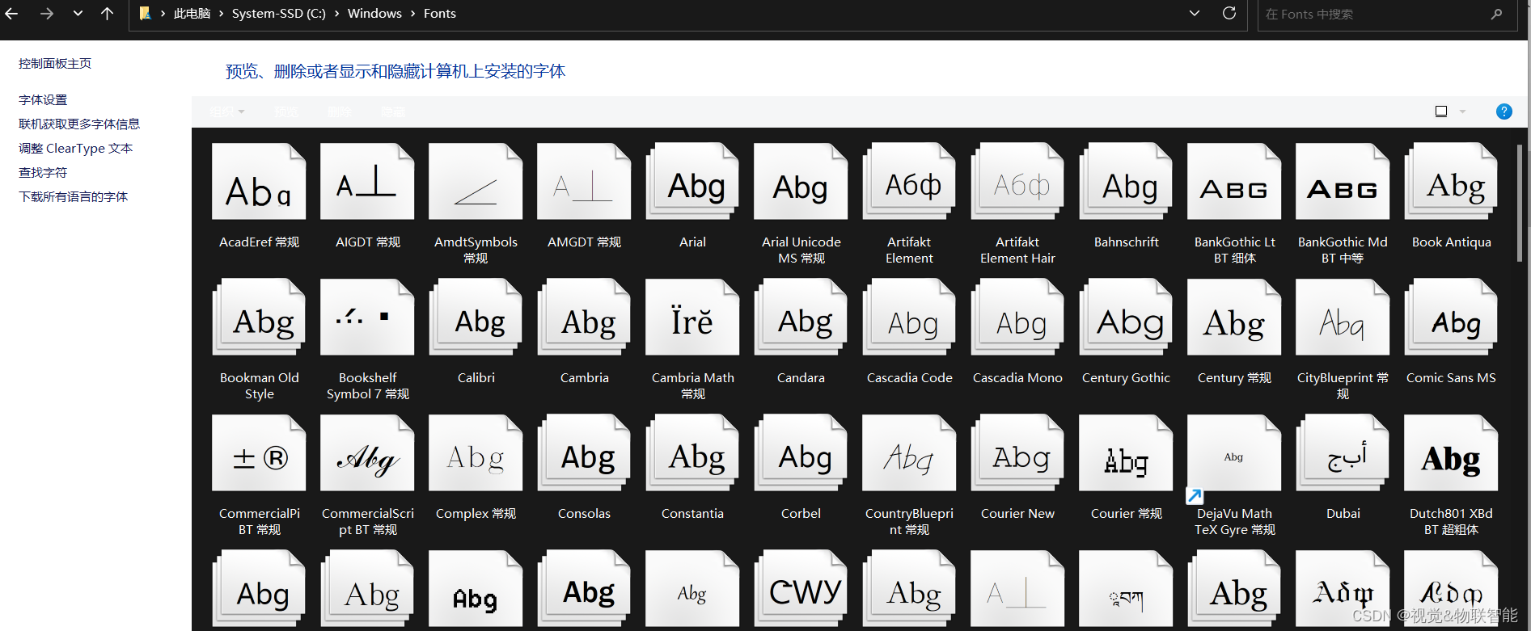The image size is (1531, 631).
Task: Open 联机获取更多字体信息 link
Action: coord(79,124)
